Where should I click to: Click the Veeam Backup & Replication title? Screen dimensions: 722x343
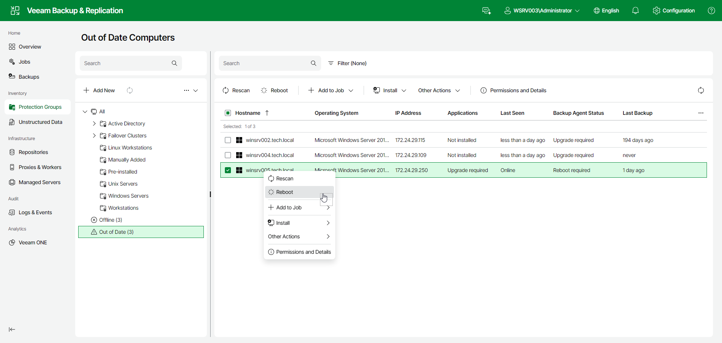tap(75, 11)
